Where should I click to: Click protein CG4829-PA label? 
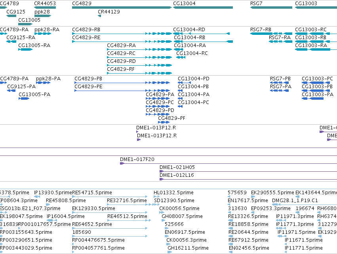160,95
